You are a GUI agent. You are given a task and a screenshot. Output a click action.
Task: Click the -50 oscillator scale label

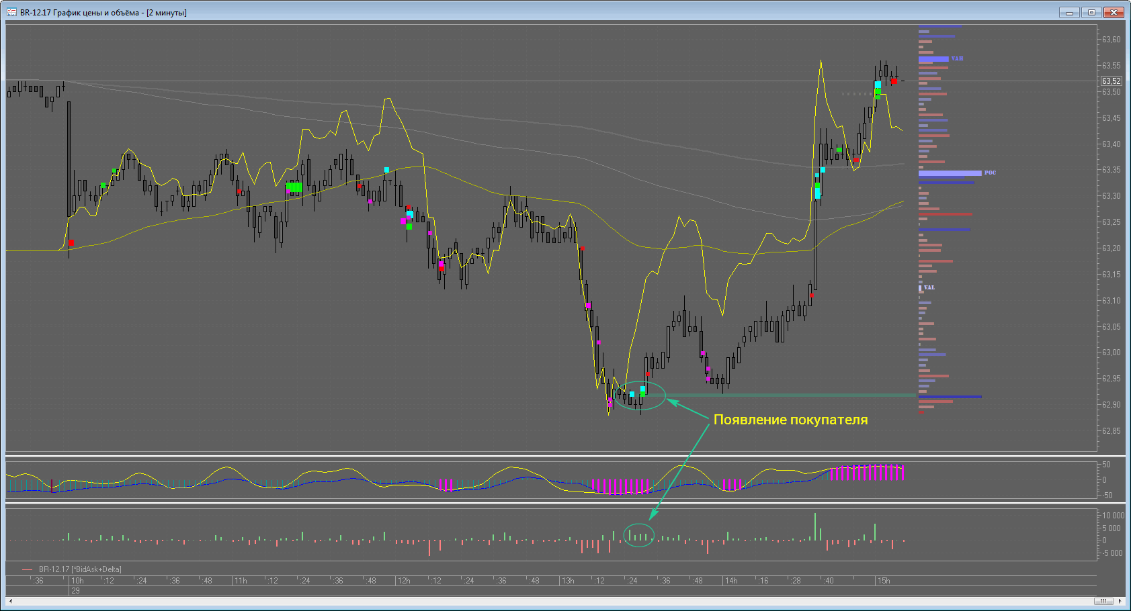coord(1106,496)
